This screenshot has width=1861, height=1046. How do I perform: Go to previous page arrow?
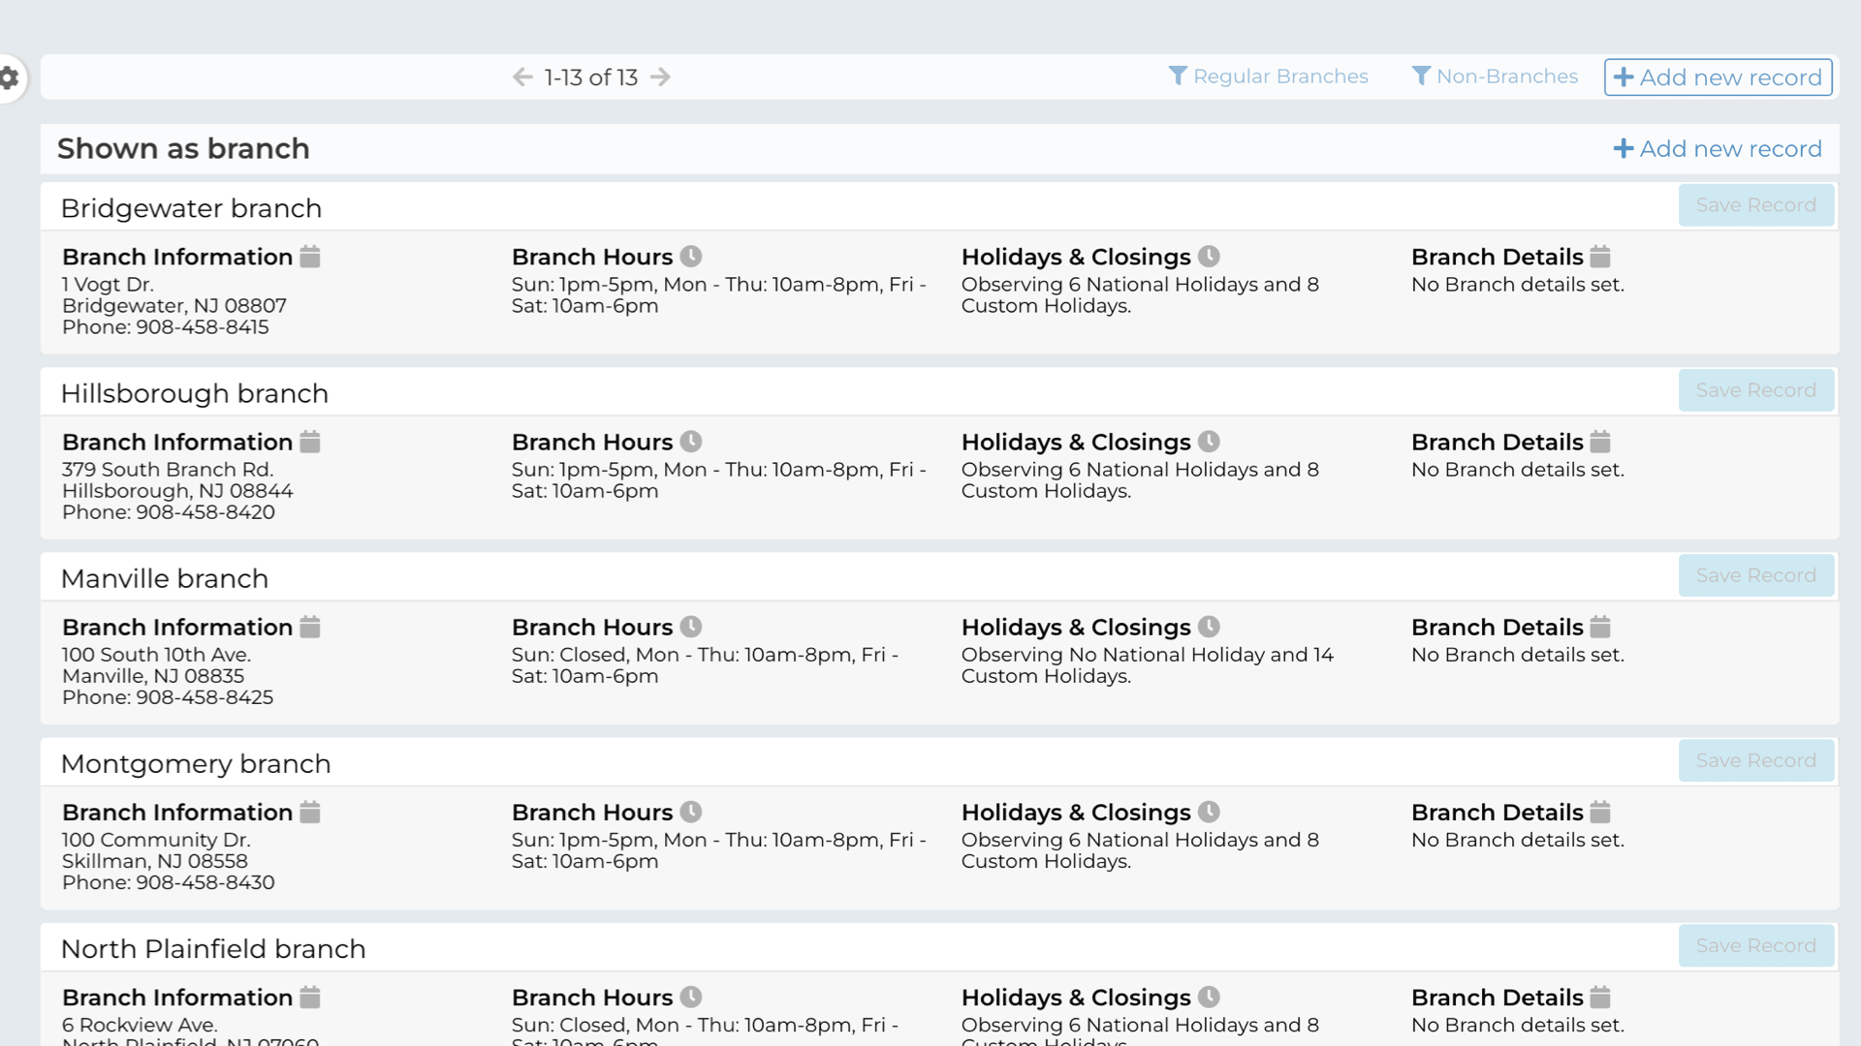[x=522, y=77]
